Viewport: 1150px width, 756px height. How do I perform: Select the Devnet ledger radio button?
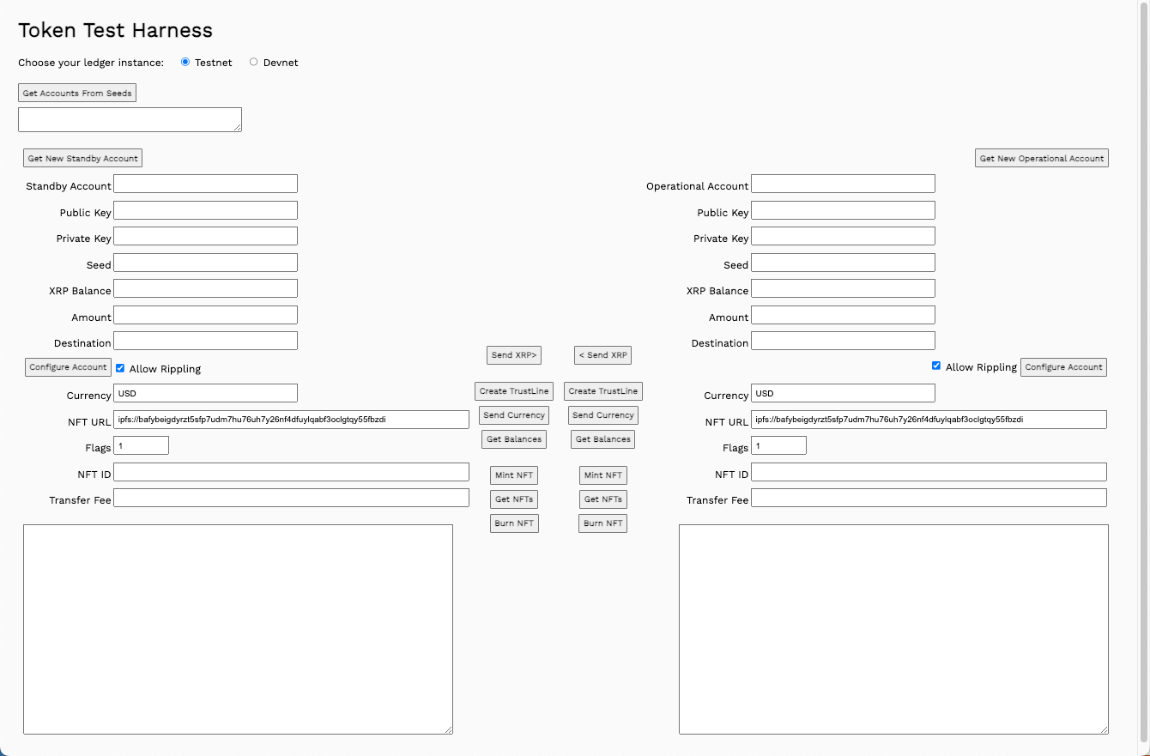tap(253, 62)
